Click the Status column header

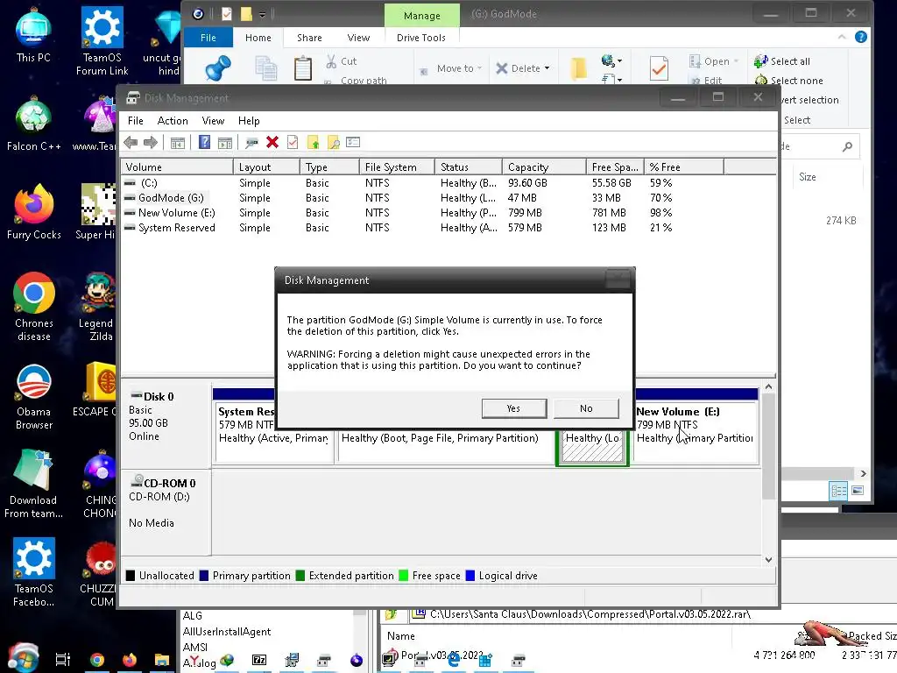(x=469, y=167)
